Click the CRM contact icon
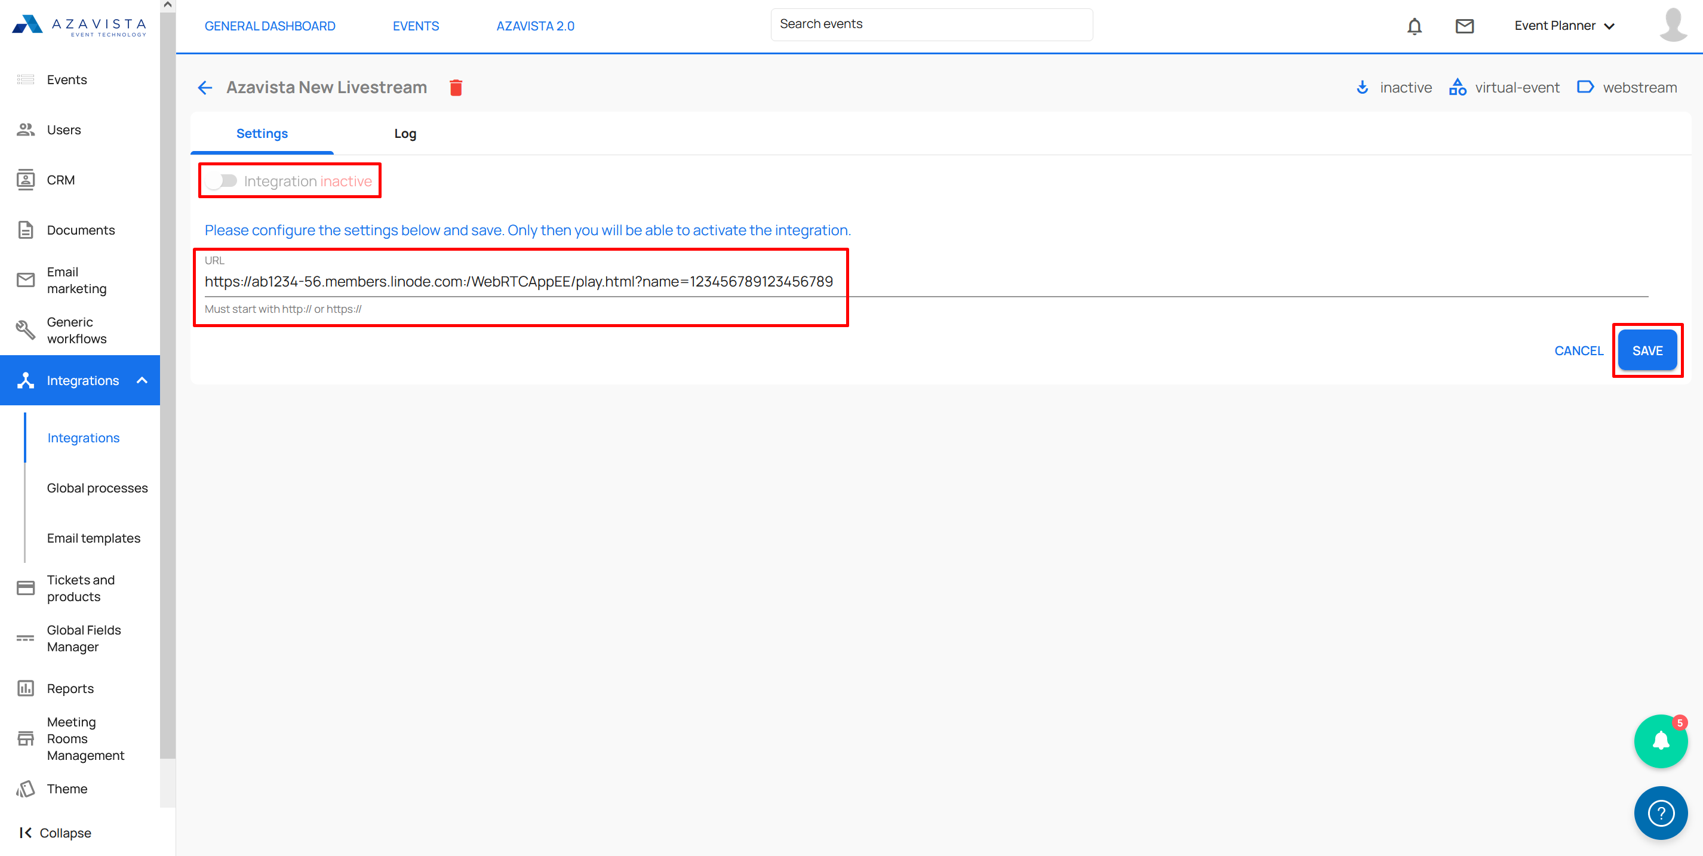This screenshot has height=856, width=1703. tap(25, 180)
